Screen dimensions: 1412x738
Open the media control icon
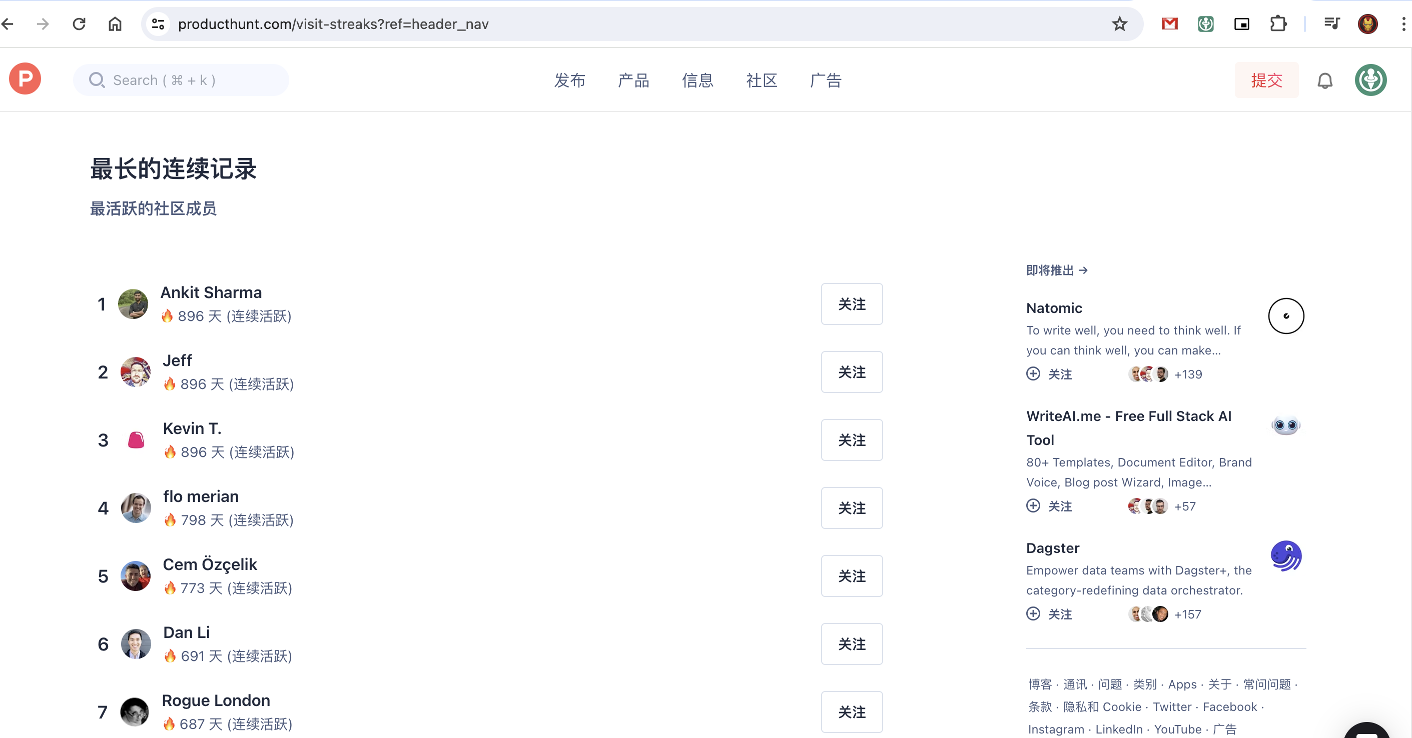[x=1331, y=23]
